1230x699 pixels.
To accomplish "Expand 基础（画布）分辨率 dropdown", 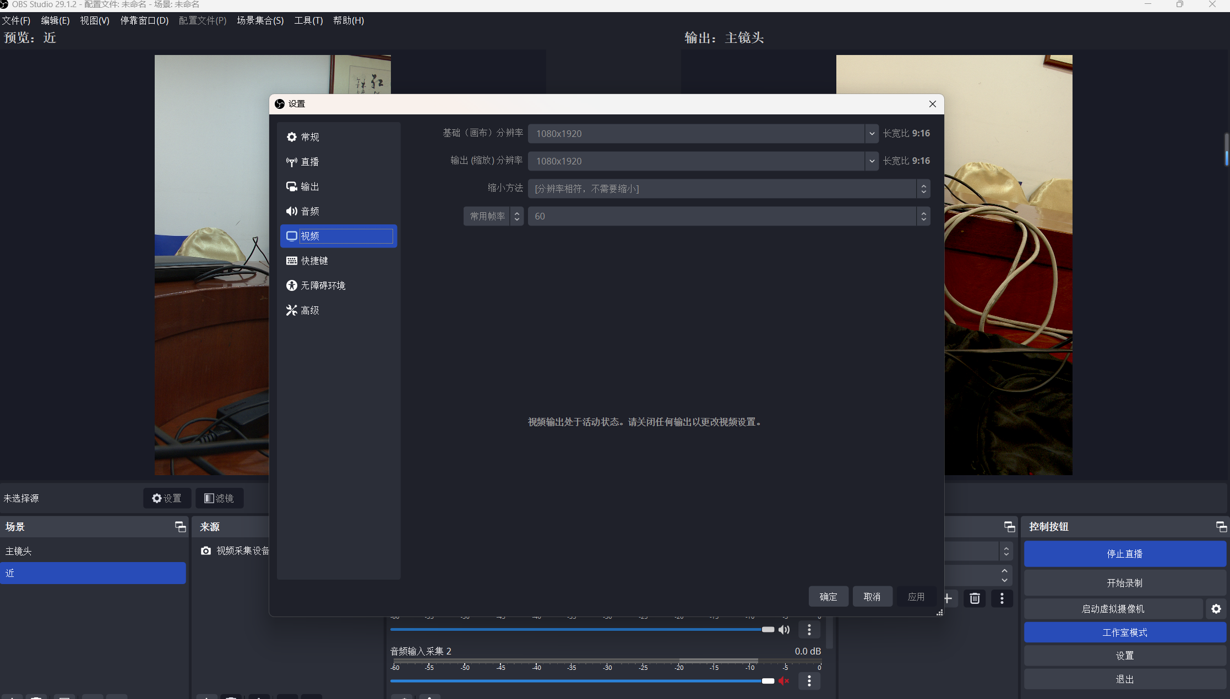I will (871, 134).
